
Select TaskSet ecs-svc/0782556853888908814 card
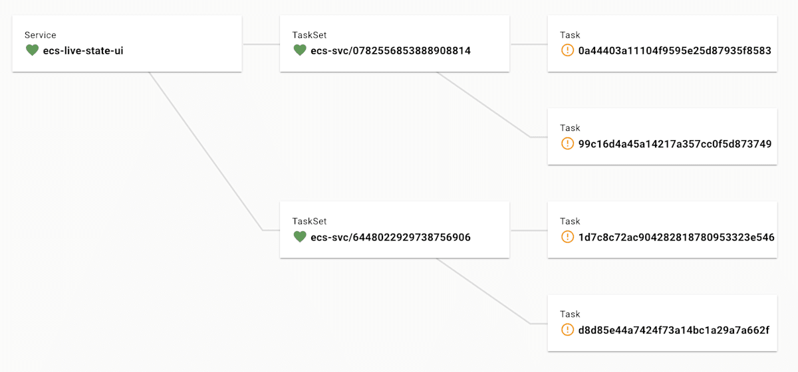tap(395, 43)
